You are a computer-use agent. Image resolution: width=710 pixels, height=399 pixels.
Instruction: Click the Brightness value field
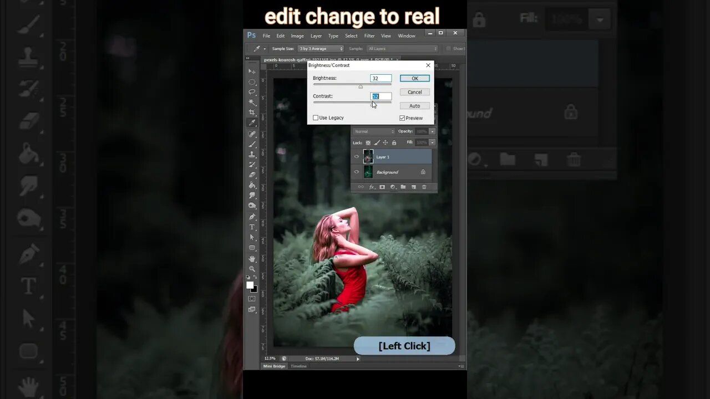381,78
